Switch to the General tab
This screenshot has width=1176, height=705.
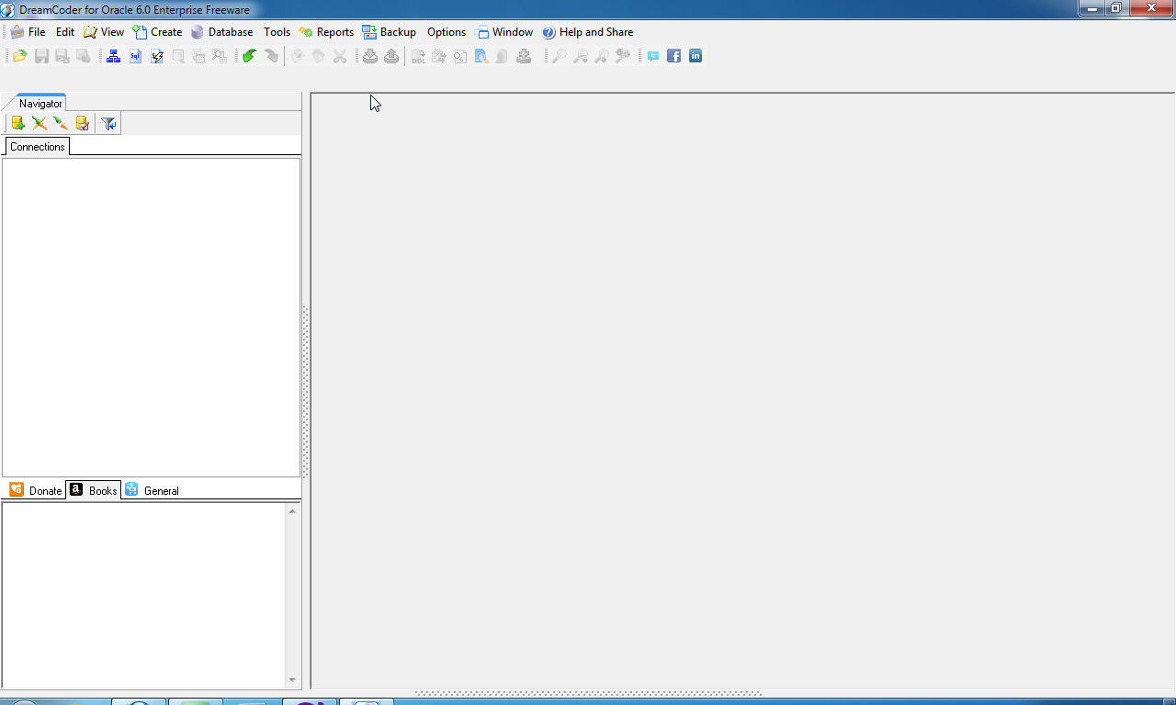click(x=152, y=490)
